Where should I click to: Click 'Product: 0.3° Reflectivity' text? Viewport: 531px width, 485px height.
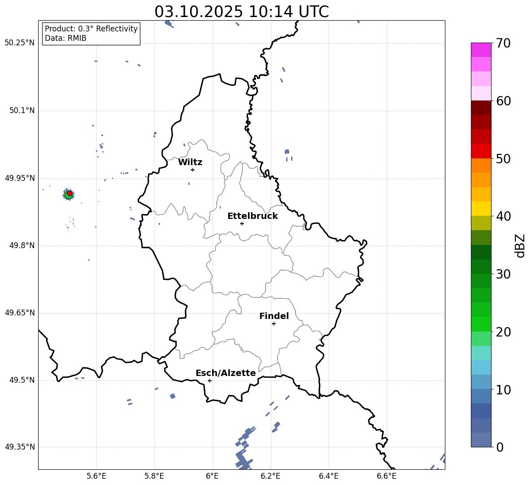coord(91,29)
